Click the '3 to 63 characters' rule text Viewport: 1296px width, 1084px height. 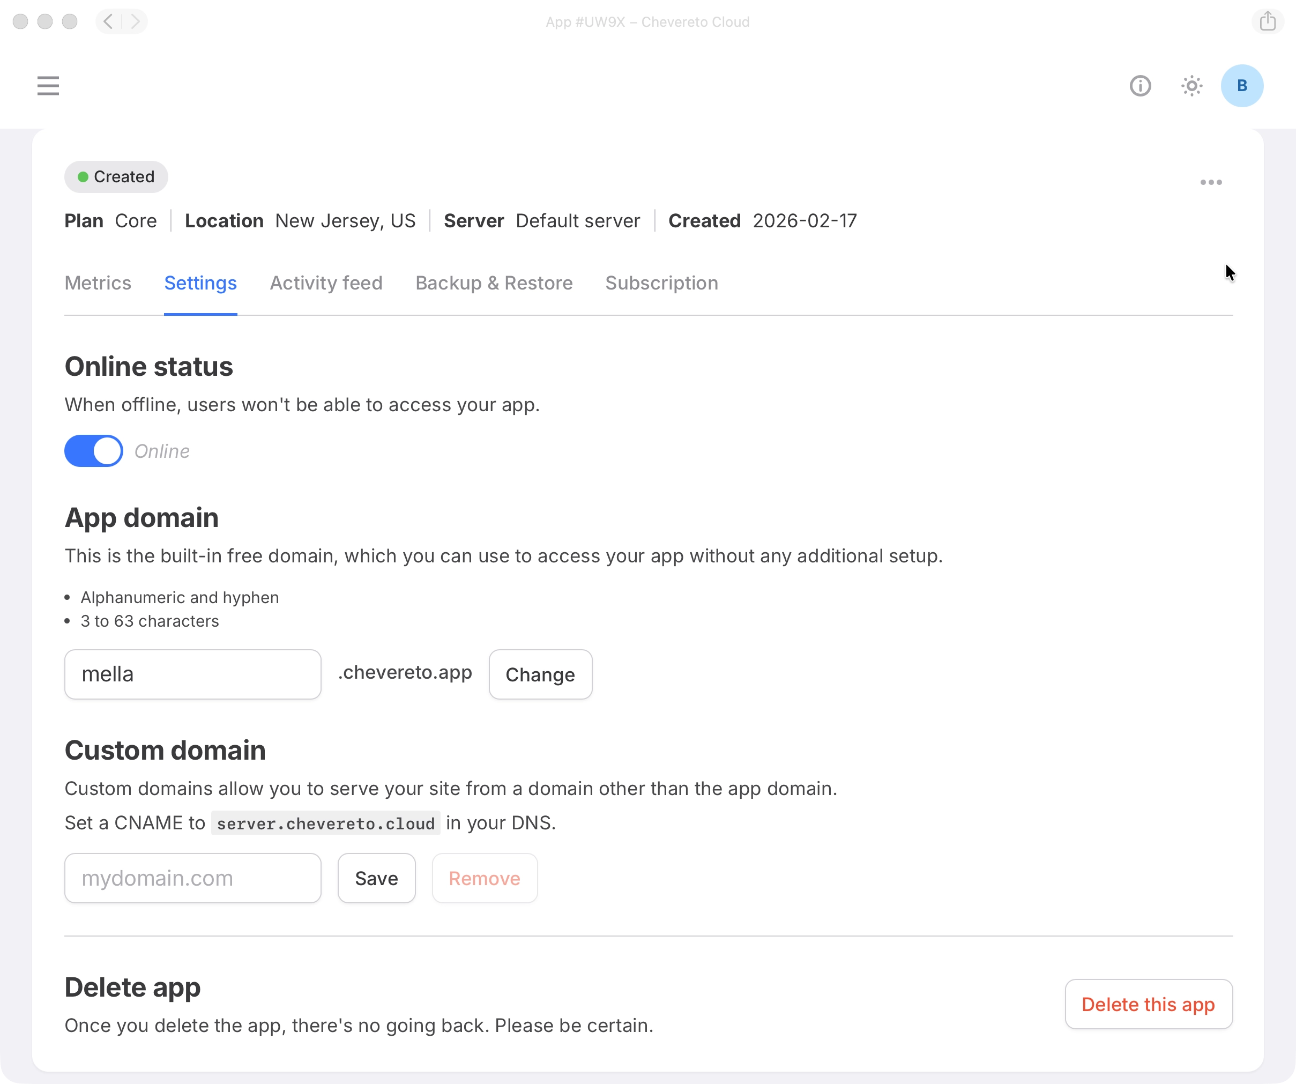click(150, 621)
